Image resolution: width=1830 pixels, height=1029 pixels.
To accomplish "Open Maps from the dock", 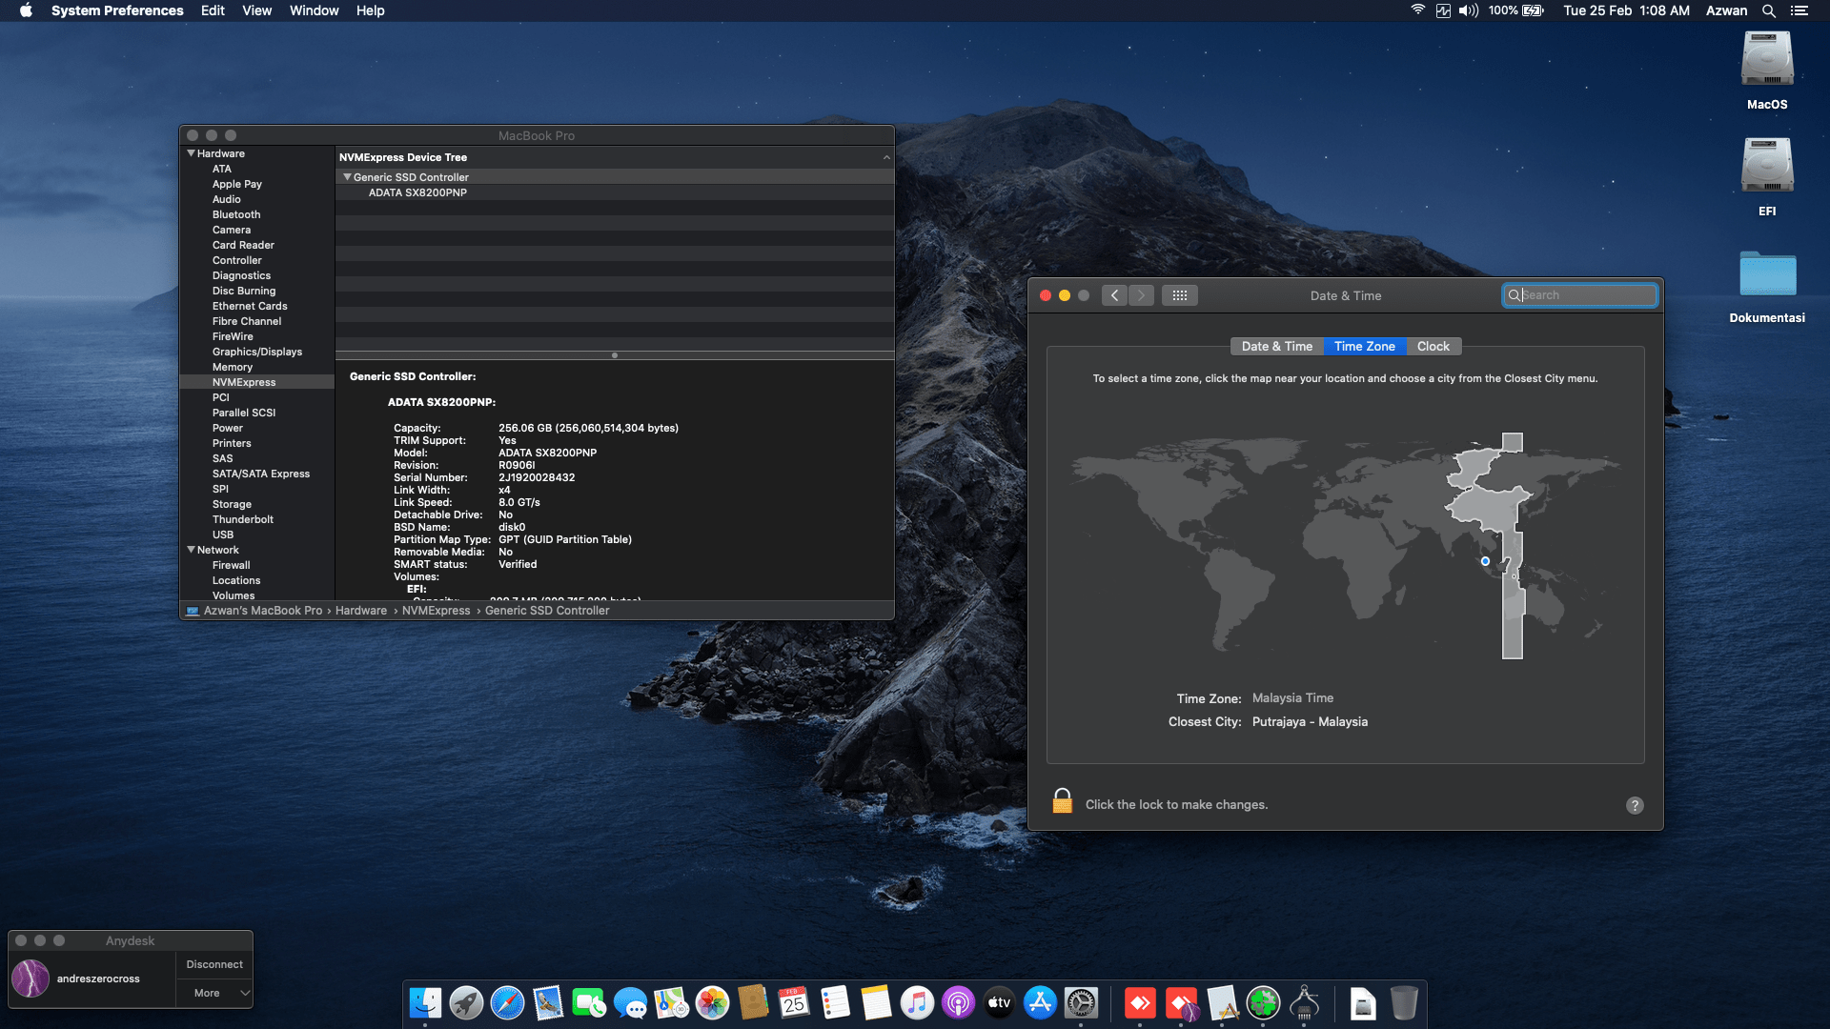I will point(671,1002).
